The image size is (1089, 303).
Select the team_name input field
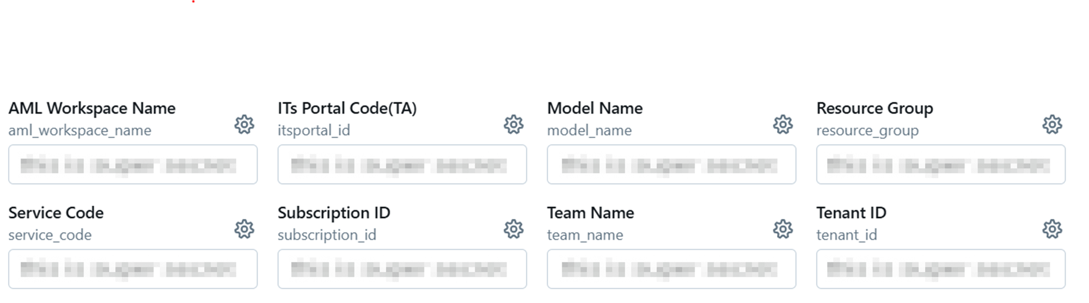pyautogui.click(x=671, y=269)
